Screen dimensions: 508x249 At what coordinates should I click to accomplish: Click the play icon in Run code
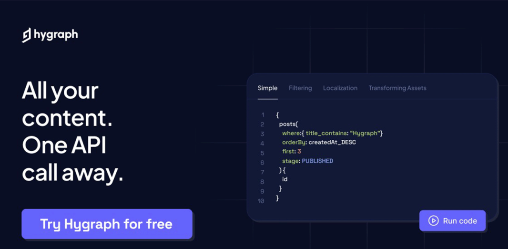pyautogui.click(x=433, y=221)
